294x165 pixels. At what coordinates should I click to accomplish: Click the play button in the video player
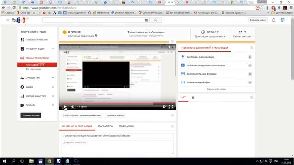[65, 107]
